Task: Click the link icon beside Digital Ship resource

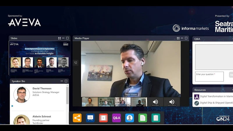Action: click(x=197, y=103)
